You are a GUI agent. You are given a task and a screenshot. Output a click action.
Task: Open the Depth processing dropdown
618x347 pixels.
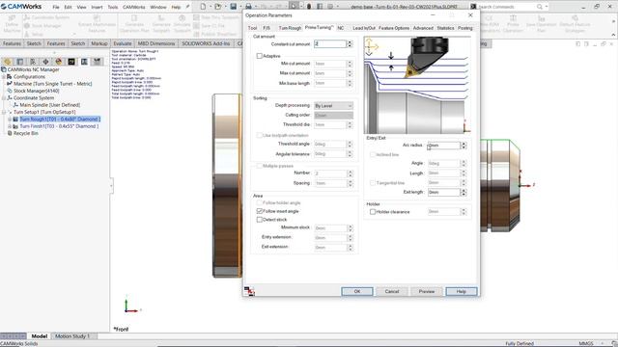[x=333, y=106]
